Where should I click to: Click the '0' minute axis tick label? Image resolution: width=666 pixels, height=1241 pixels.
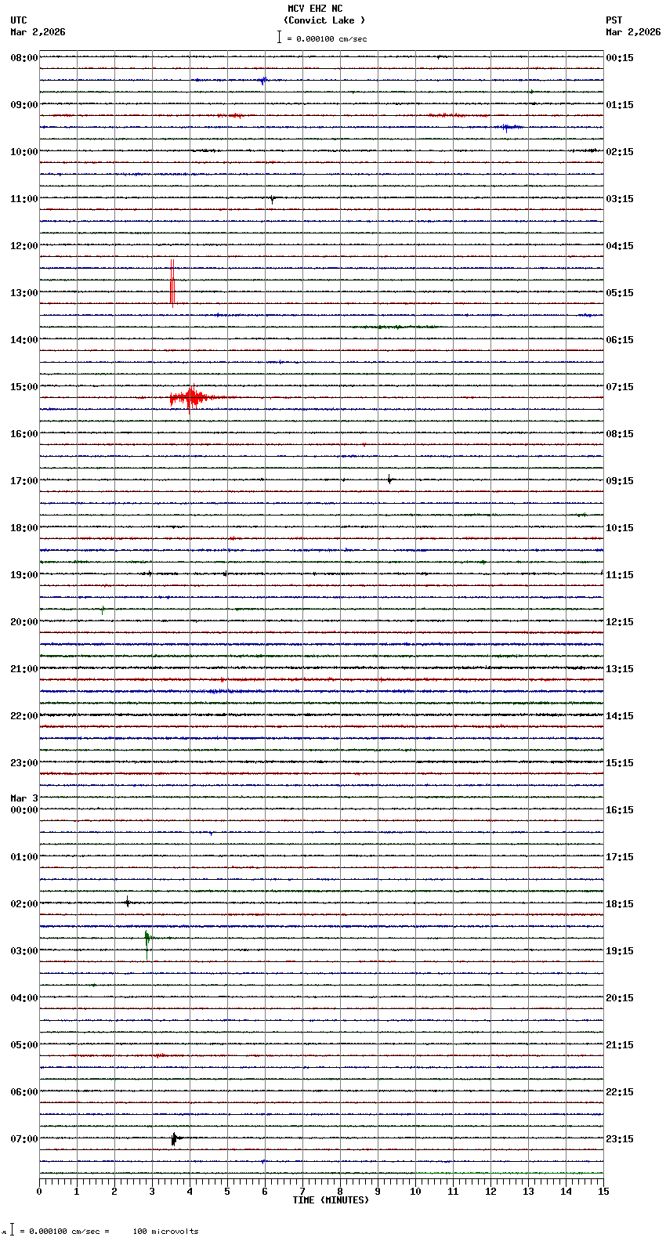tap(39, 1192)
